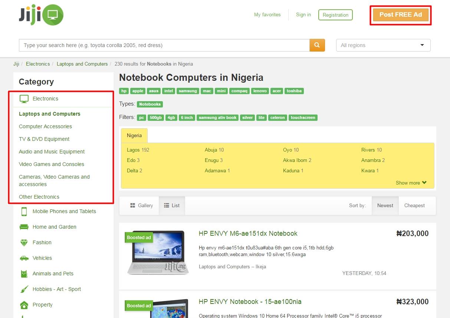Go to Jiji breadcrumb link
This screenshot has height=318, width=450.
pyautogui.click(x=16, y=64)
